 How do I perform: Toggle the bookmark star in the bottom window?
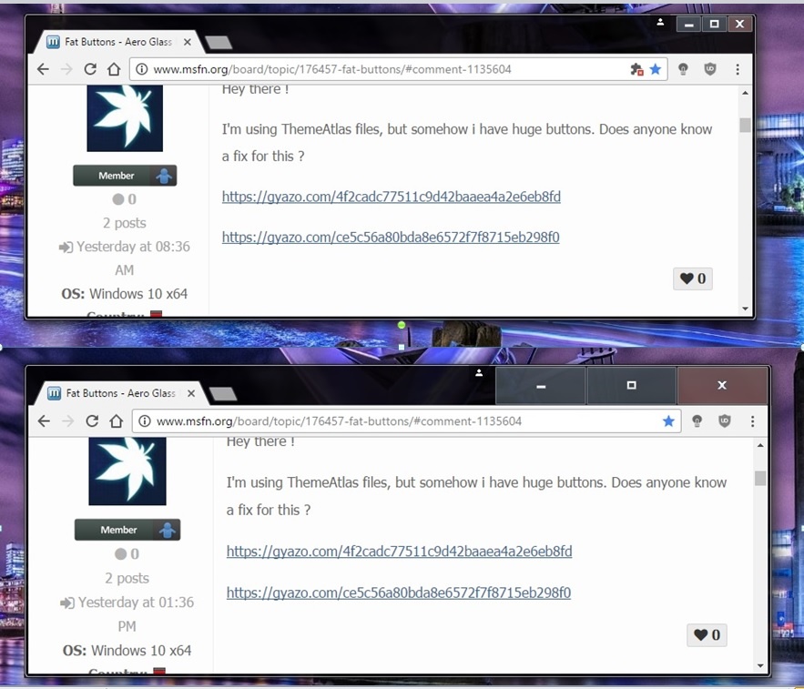pos(668,421)
